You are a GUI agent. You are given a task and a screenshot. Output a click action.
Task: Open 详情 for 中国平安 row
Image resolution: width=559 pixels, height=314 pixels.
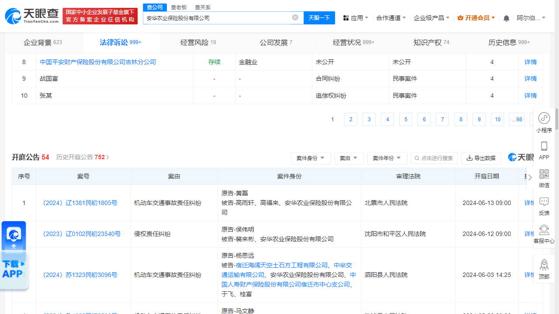[x=531, y=62]
